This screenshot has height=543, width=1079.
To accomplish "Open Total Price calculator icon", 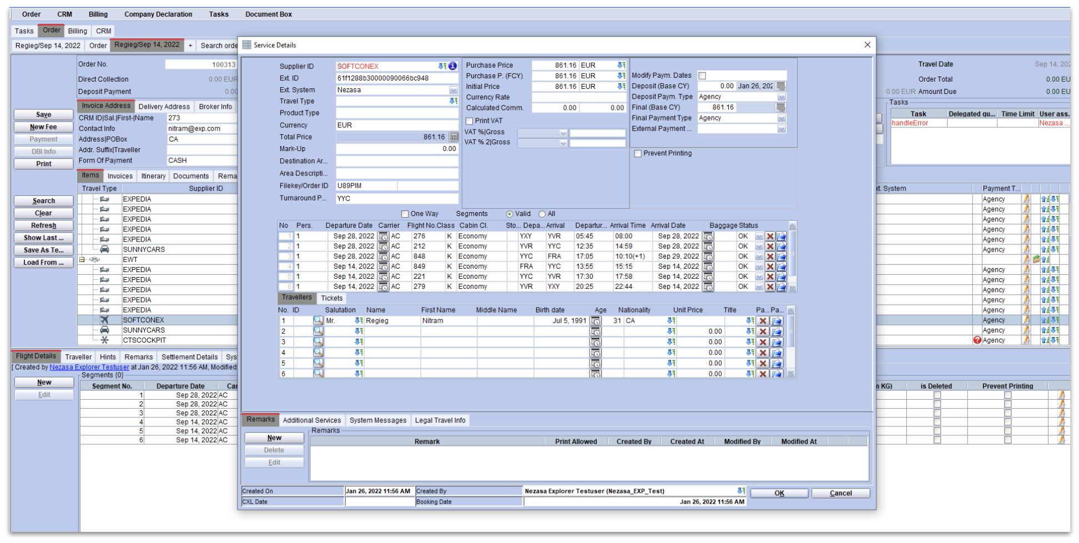I will (x=453, y=137).
